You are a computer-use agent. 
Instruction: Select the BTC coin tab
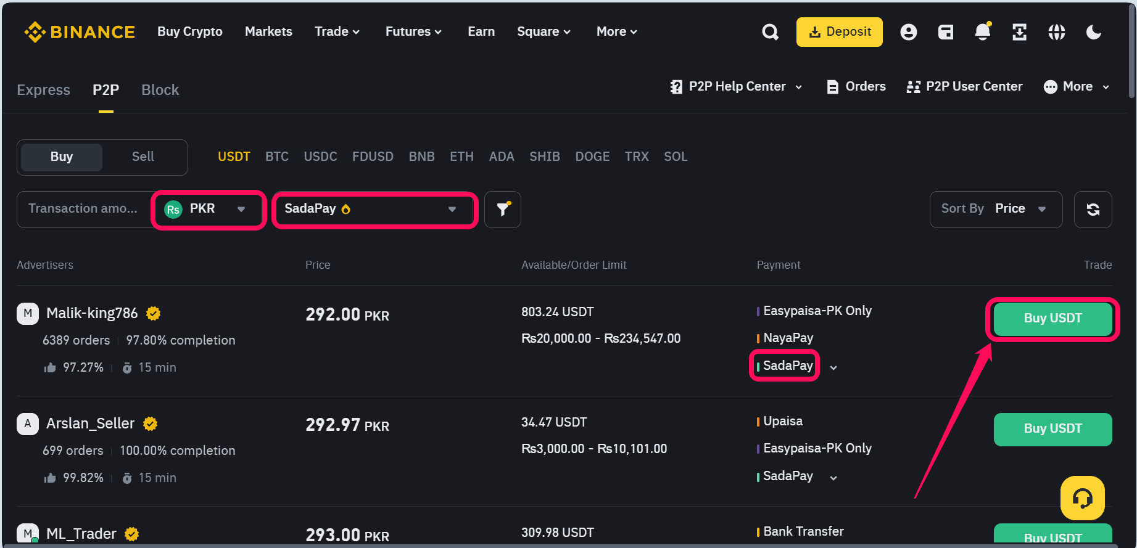point(277,157)
